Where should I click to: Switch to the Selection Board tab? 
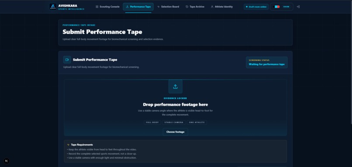168,7
